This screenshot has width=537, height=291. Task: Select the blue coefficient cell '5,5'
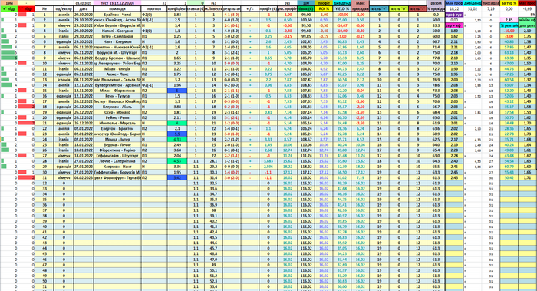(177, 134)
